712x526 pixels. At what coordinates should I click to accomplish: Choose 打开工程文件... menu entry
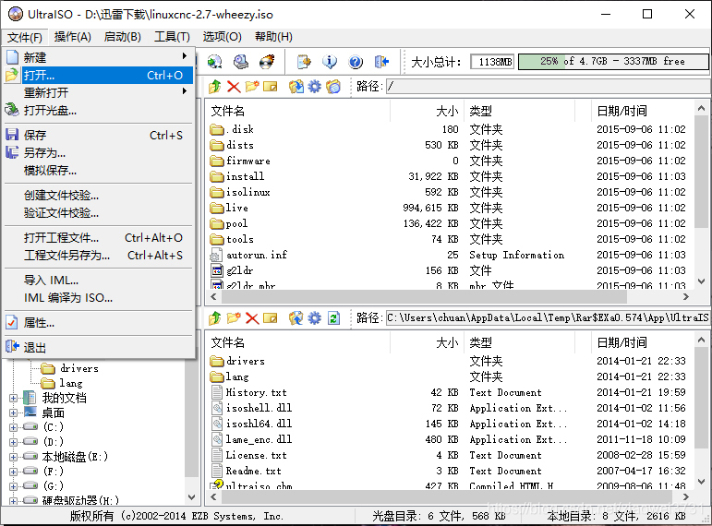(99, 237)
